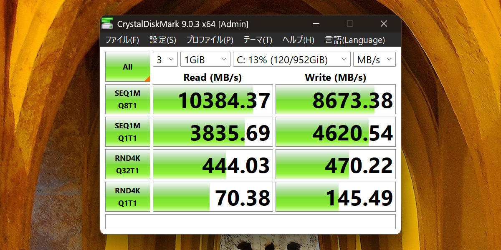
Task: Run all benchmarks with the All button
Action: [x=128, y=67]
